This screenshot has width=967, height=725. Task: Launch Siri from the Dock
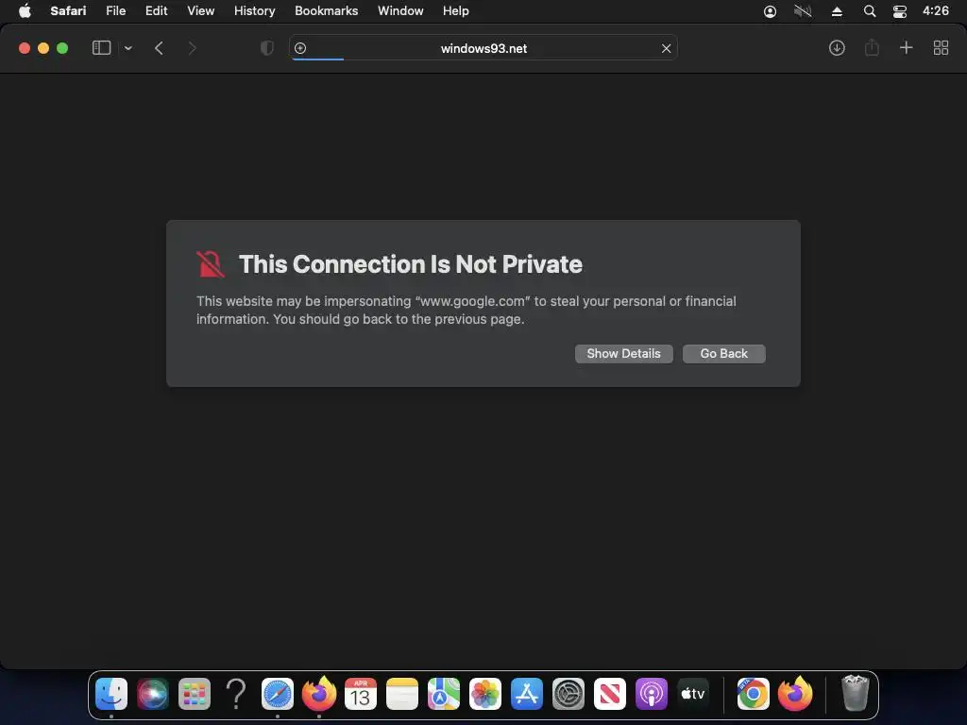(x=152, y=694)
